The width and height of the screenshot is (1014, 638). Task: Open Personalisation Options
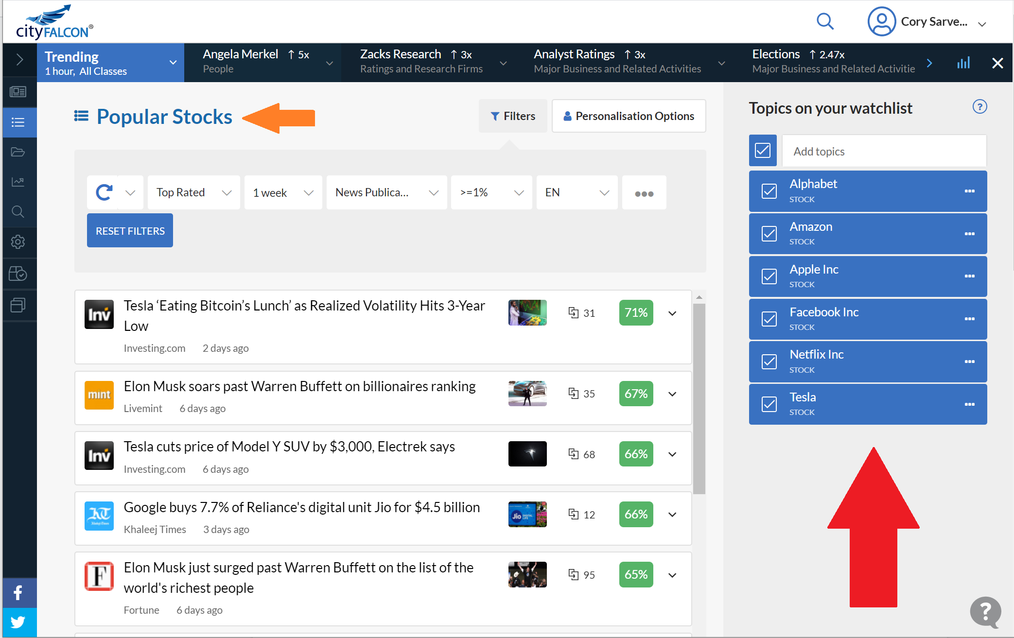coord(629,116)
